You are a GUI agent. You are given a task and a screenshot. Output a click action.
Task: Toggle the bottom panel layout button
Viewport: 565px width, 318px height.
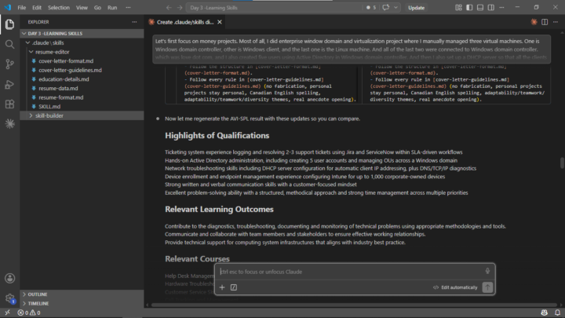click(x=480, y=8)
